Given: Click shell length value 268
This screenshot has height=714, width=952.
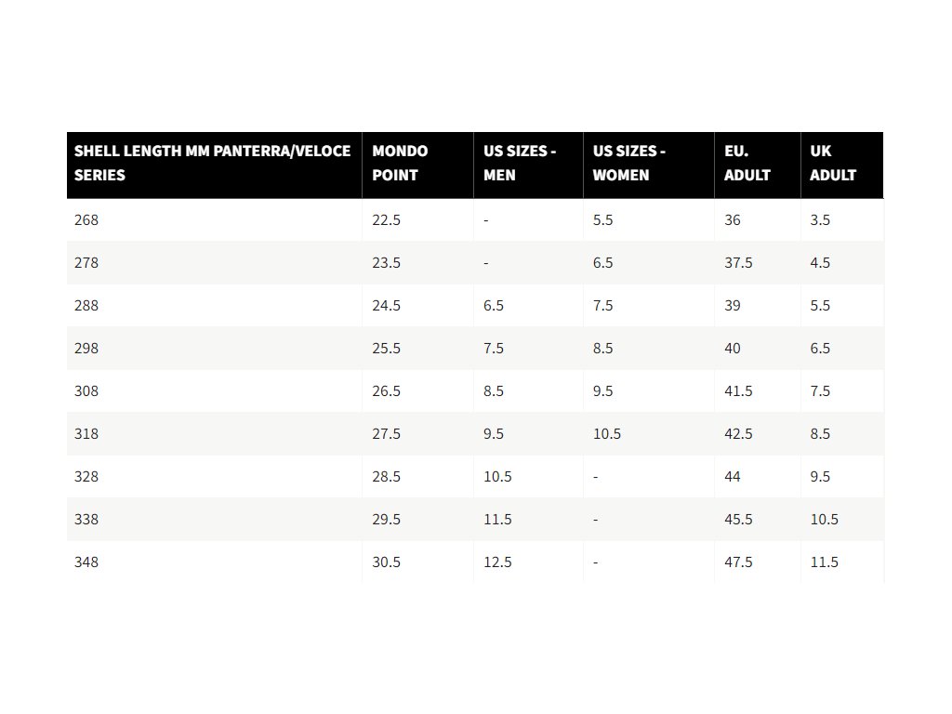Looking at the screenshot, I should point(86,219).
